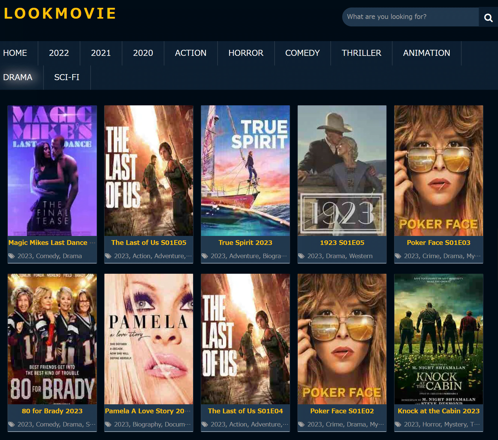Open the 80 for Brady poster
Image resolution: width=498 pixels, height=440 pixels.
52,339
